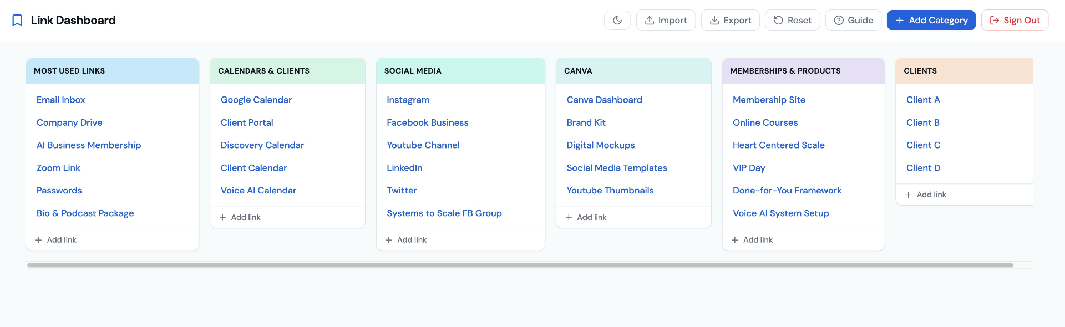This screenshot has height=327, width=1065.
Task: Open Client A link
Action: pos(923,100)
